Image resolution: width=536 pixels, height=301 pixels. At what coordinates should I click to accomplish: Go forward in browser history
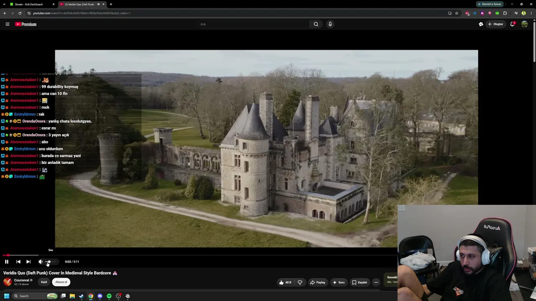[12, 13]
